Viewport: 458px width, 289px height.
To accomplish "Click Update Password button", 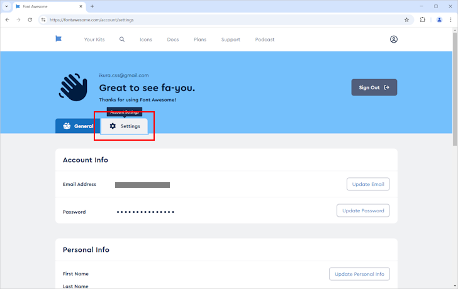I will 363,210.
